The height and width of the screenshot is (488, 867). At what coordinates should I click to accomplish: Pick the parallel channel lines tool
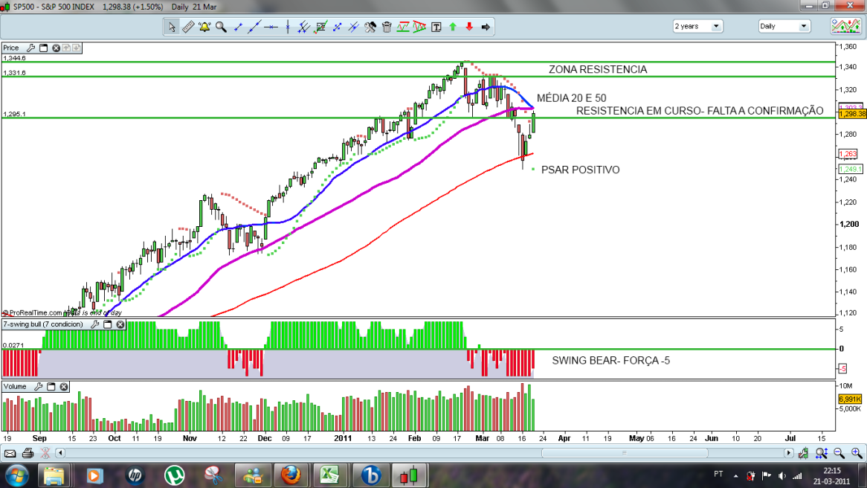point(353,27)
